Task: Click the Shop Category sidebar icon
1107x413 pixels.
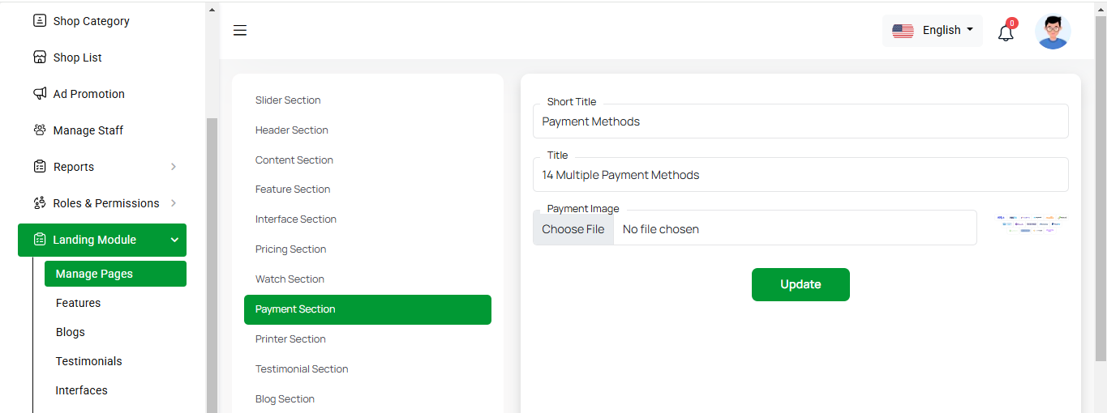Action: [x=40, y=21]
